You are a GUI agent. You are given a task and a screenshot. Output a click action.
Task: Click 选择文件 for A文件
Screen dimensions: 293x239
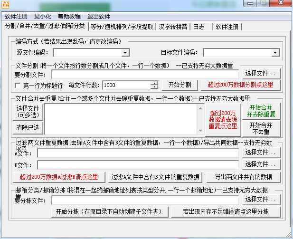click(261, 153)
